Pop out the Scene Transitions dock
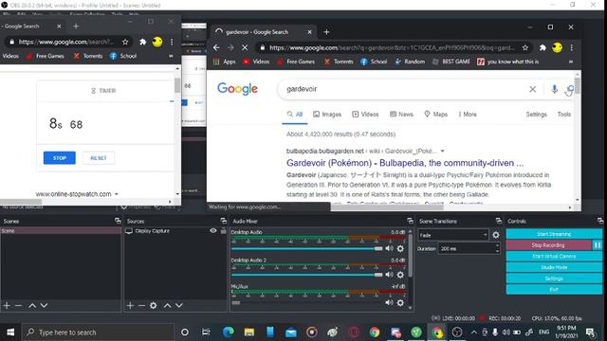This screenshot has height=341, width=607. click(499, 221)
